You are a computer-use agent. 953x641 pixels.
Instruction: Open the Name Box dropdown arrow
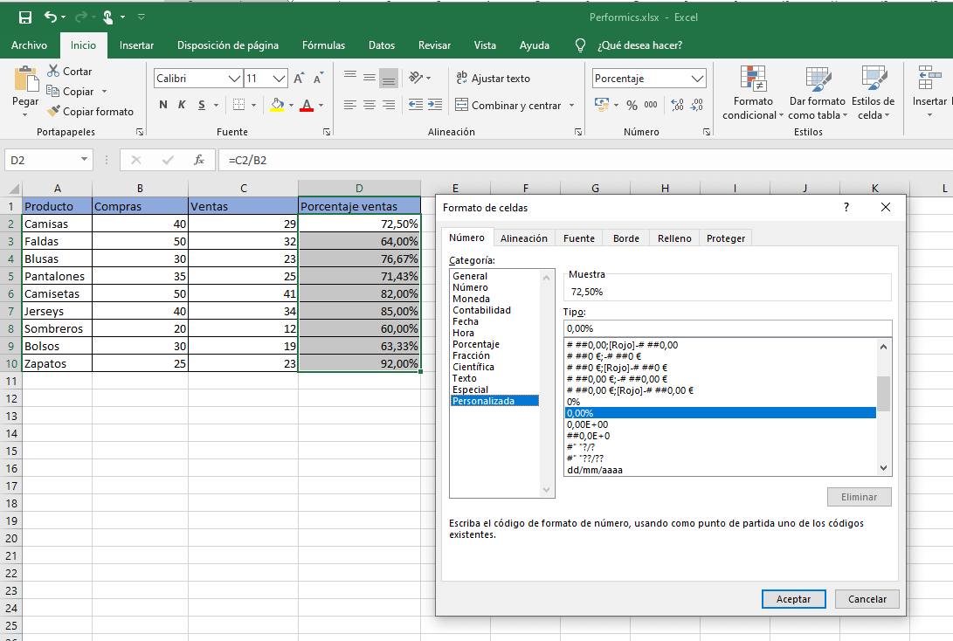tap(84, 160)
